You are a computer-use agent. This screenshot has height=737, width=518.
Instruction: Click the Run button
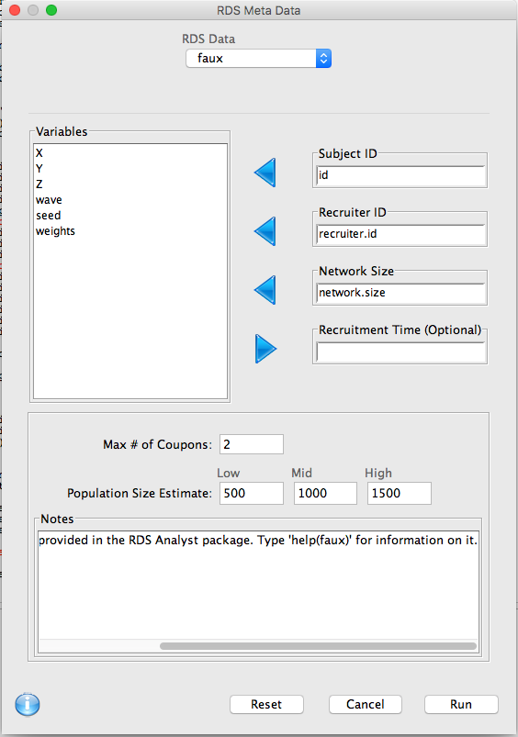[x=461, y=704]
